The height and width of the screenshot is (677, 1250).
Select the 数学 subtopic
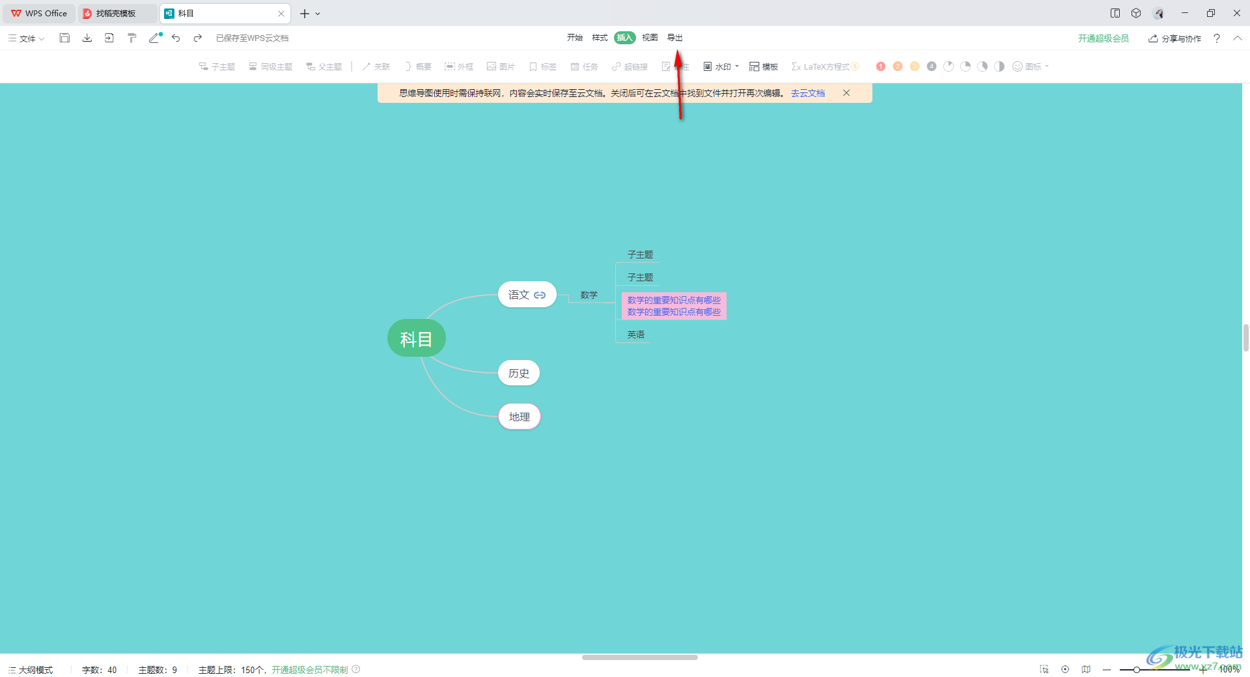[x=589, y=295]
